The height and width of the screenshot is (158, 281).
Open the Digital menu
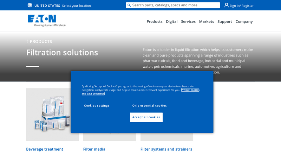point(172,21)
